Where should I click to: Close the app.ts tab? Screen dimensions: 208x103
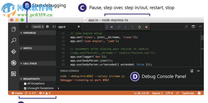79,27
